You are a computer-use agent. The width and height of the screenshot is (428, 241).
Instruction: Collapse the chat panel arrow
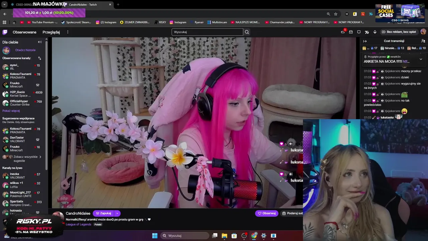[x=365, y=41]
